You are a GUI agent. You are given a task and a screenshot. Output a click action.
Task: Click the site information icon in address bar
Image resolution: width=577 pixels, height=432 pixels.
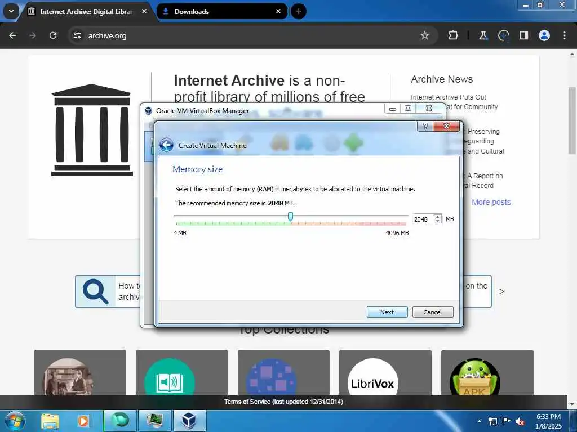[77, 35]
